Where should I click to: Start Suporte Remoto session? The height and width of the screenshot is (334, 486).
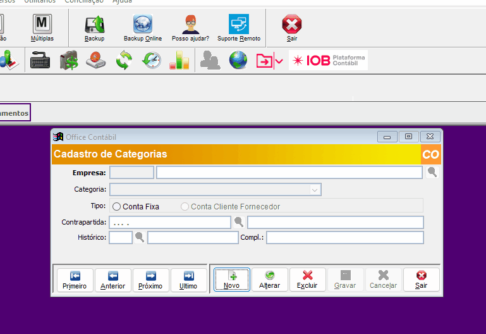[x=239, y=28]
